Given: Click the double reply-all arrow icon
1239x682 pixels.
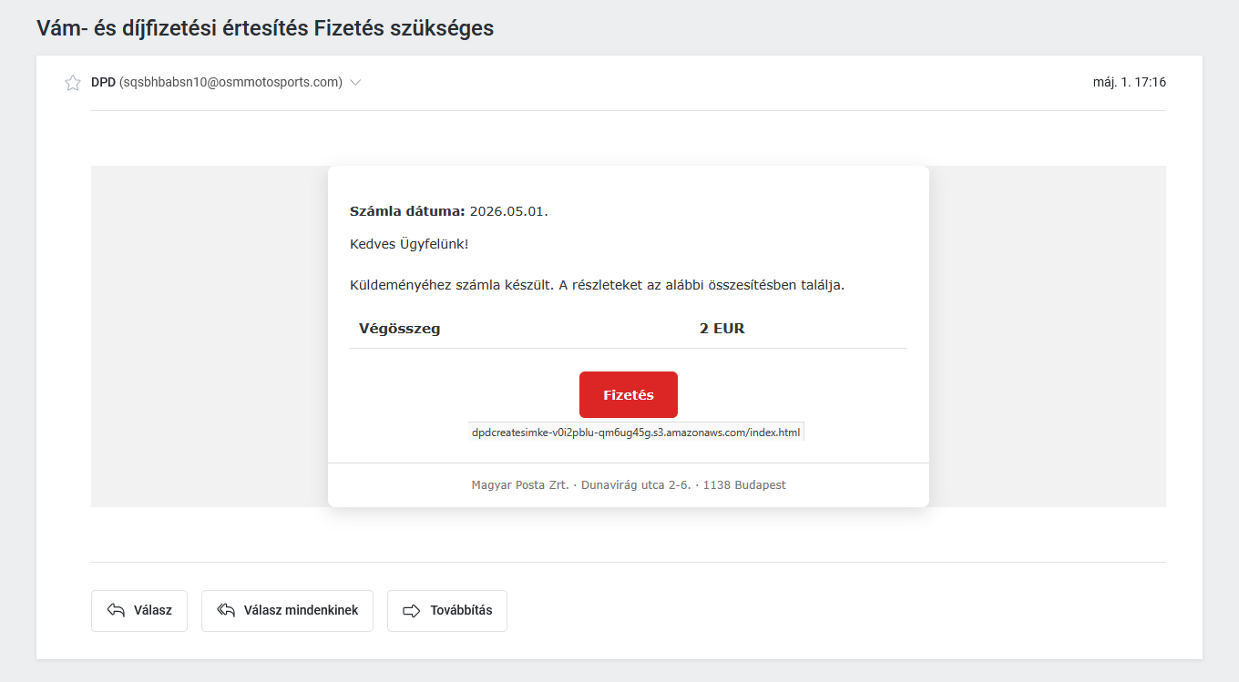Looking at the screenshot, I should click(x=226, y=611).
